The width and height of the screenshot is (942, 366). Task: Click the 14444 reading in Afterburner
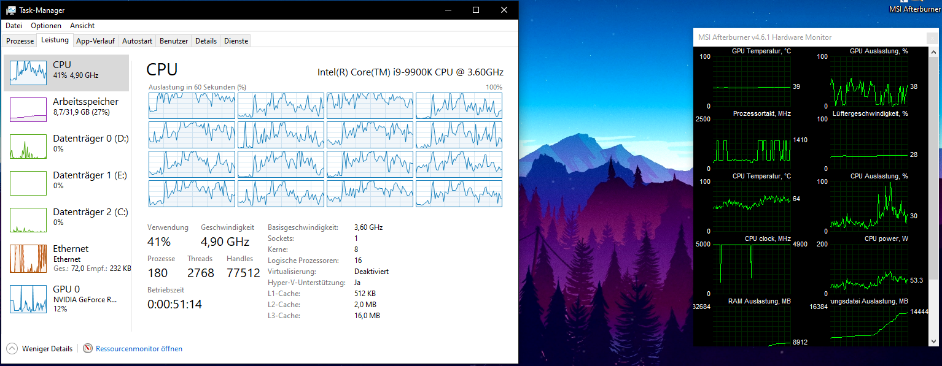tap(919, 311)
